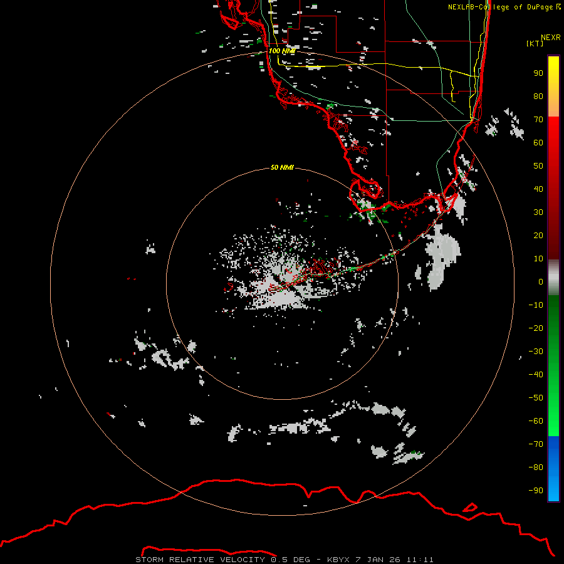Click the Storm Relative Velocity caption text
The image size is (564, 564).
point(284,560)
